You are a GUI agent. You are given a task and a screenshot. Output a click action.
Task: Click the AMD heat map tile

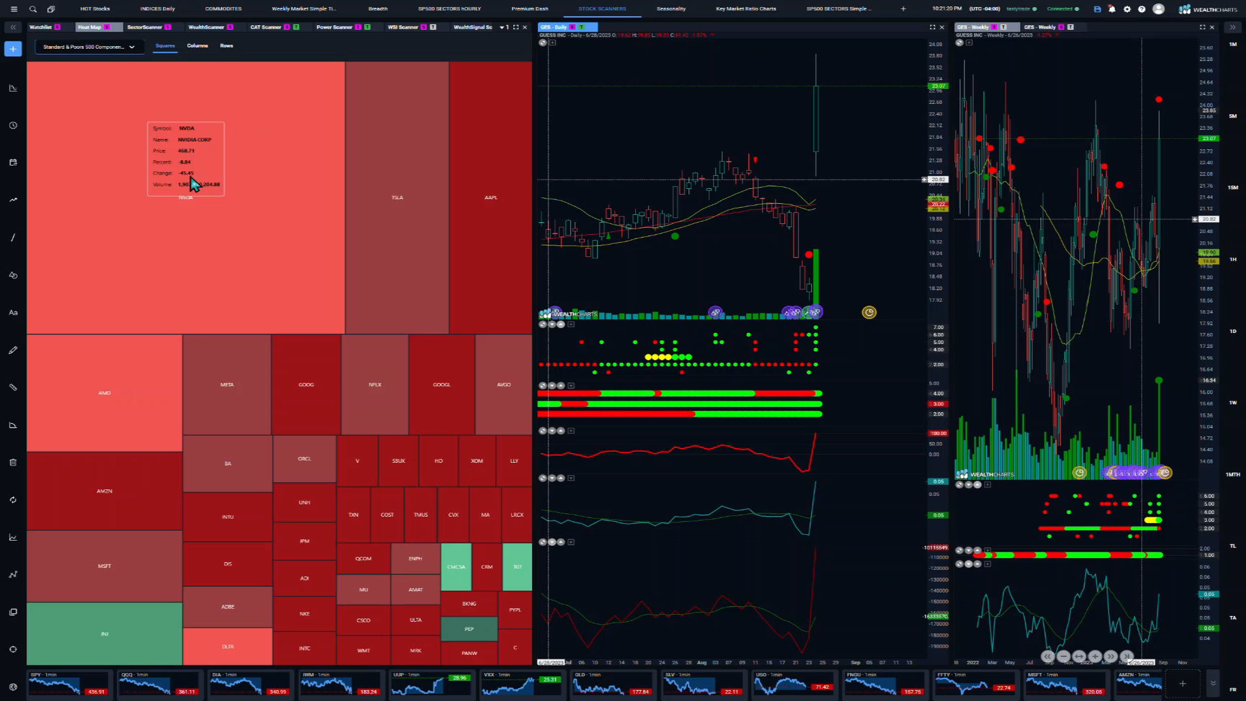pyautogui.click(x=104, y=393)
